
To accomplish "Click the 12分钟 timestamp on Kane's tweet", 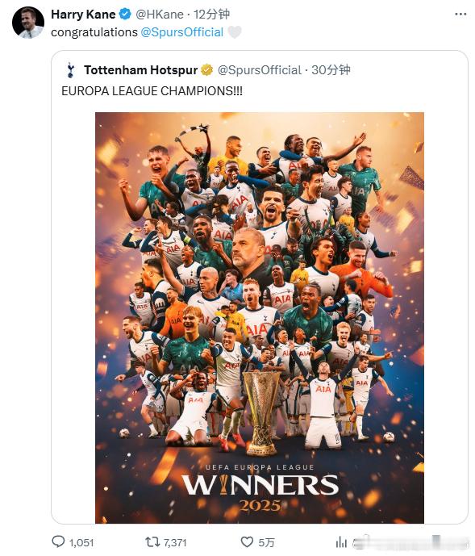I will (x=211, y=15).
